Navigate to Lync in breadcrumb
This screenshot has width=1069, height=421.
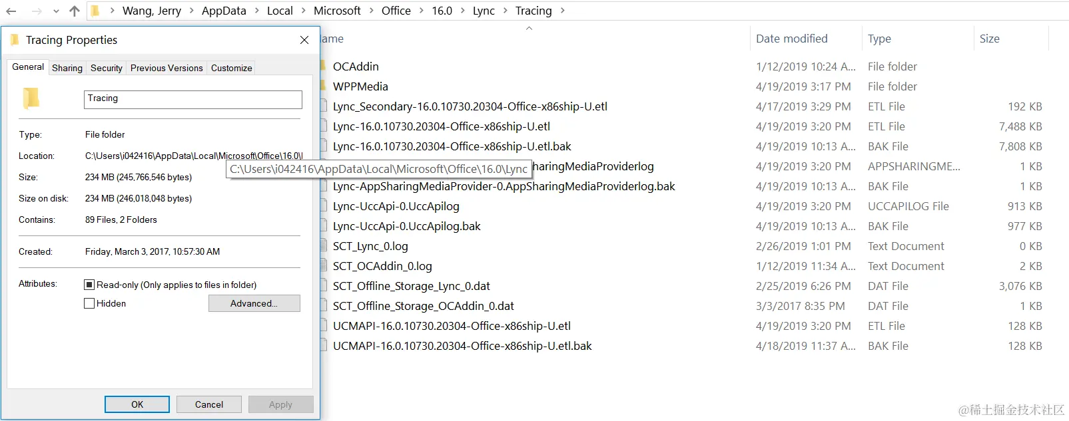coord(484,11)
